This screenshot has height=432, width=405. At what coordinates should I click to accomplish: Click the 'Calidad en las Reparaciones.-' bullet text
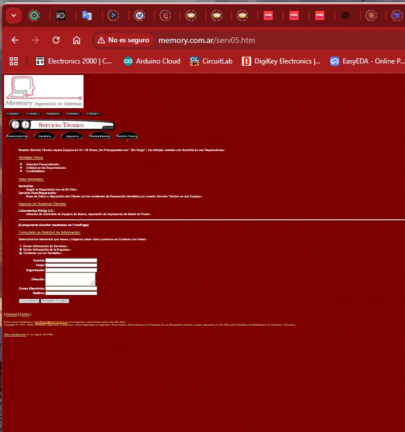pyautogui.click(x=46, y=168)
